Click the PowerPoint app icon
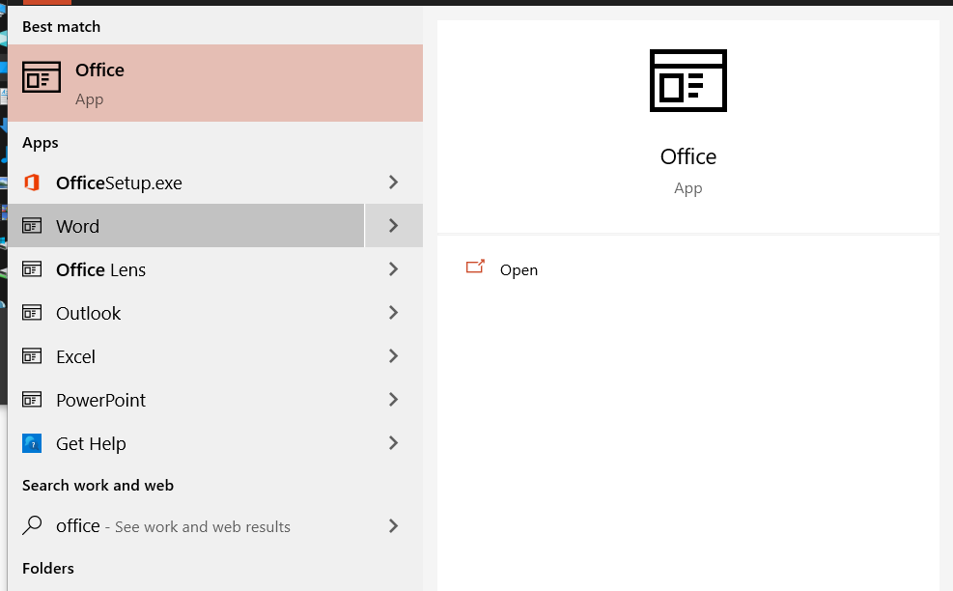Viewport: 953px width, 591px height. [x=32, y=400]
